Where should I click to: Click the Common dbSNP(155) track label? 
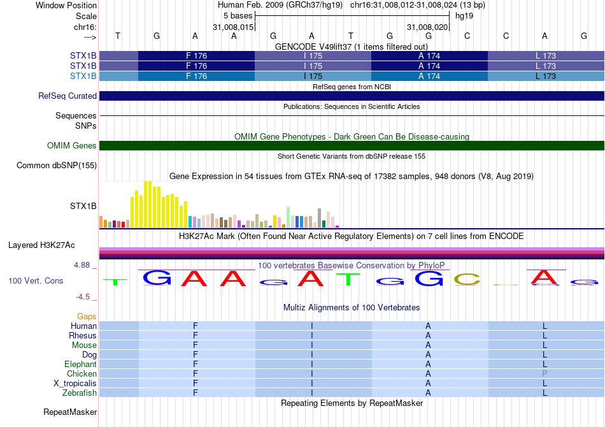57,165
